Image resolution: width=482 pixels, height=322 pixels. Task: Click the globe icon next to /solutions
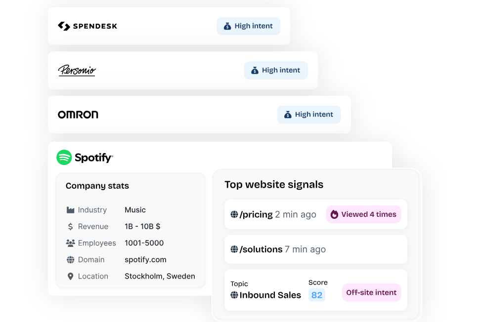pyautogui.click(x=234, y=249)
